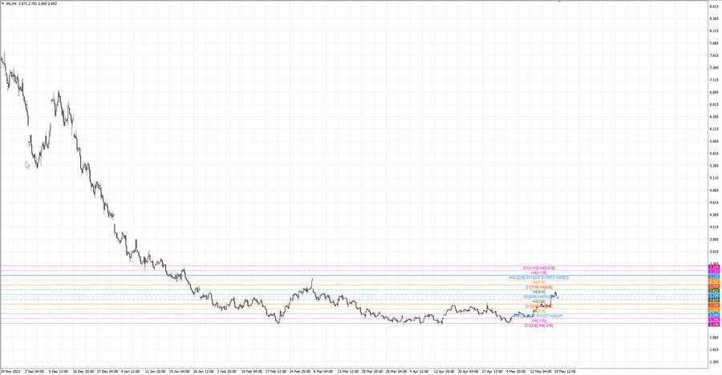Select the MN1[2/8] W1SUP D1RES H4RES label
722x375 pixels.
[x=539, y=277]
